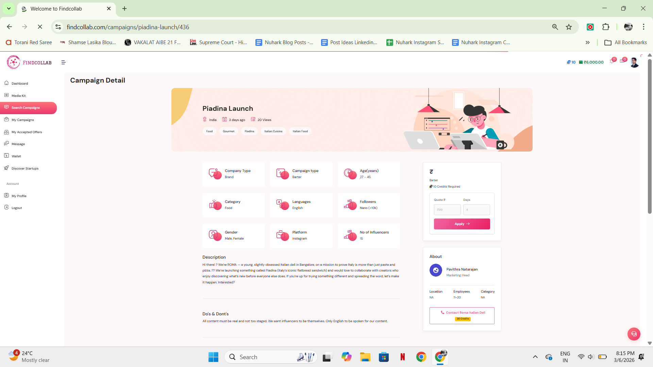Open the user profile avatar

pyautogui.click(x=634, y=62)
